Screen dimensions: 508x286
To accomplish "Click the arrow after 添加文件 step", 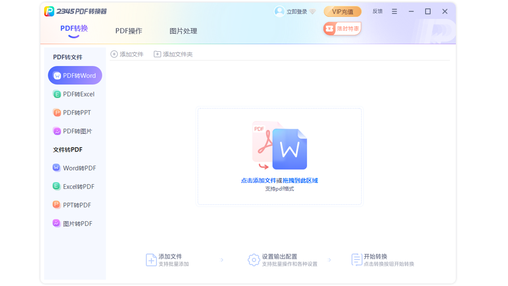I will (x=222, y=260).
